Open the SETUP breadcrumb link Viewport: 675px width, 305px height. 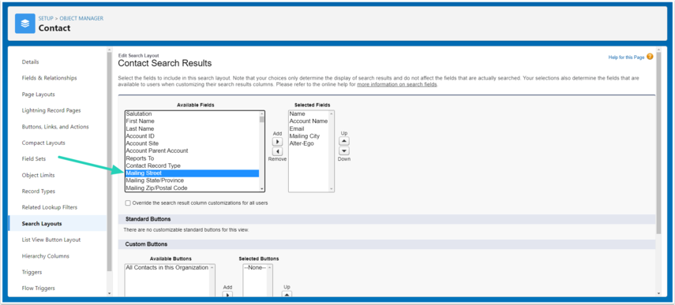[x=46, y=18]
